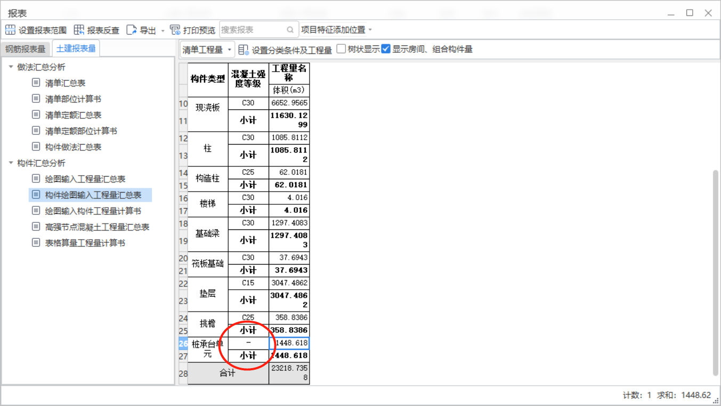Click the document icon beside 清单部位计算书

[36, 99]
